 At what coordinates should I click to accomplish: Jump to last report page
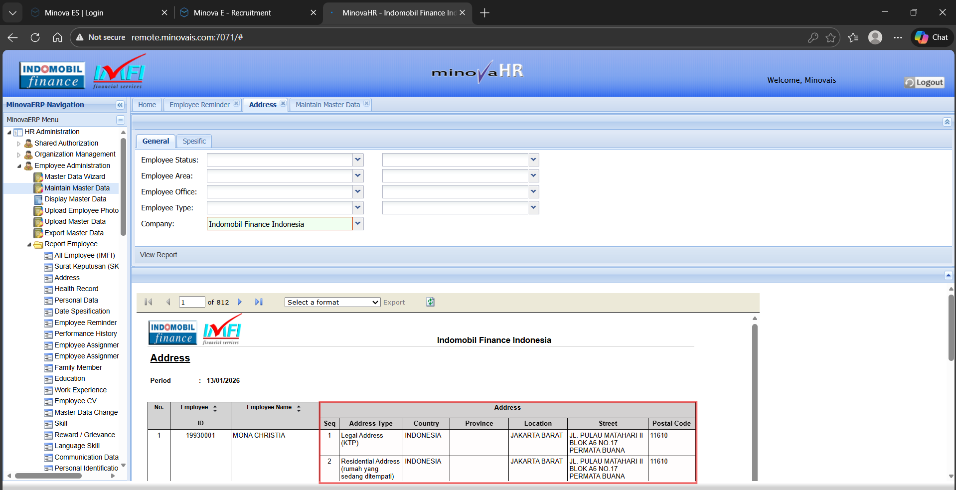pos(259,302)
